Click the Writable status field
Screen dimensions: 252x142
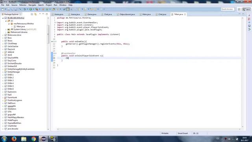165,133
